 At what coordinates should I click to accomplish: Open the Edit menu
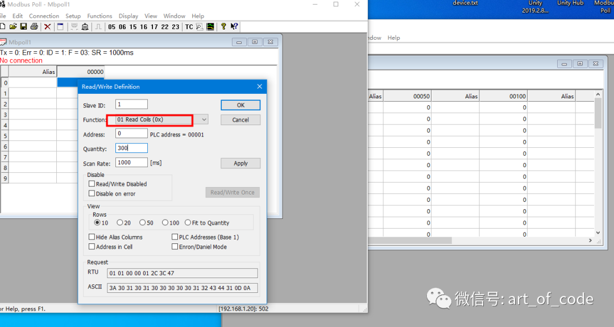point(18,16)
